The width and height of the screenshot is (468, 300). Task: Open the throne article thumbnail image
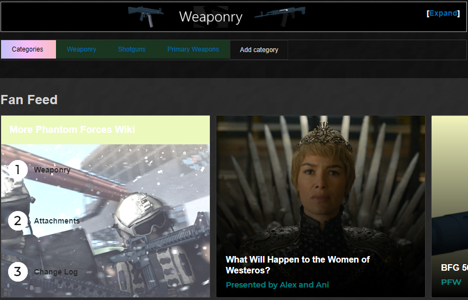(x=321, y=179)
